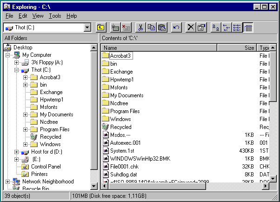Select Desktop at the tree top
The height and width of the screenshot is (202, 280).
(x=23, y=47)
